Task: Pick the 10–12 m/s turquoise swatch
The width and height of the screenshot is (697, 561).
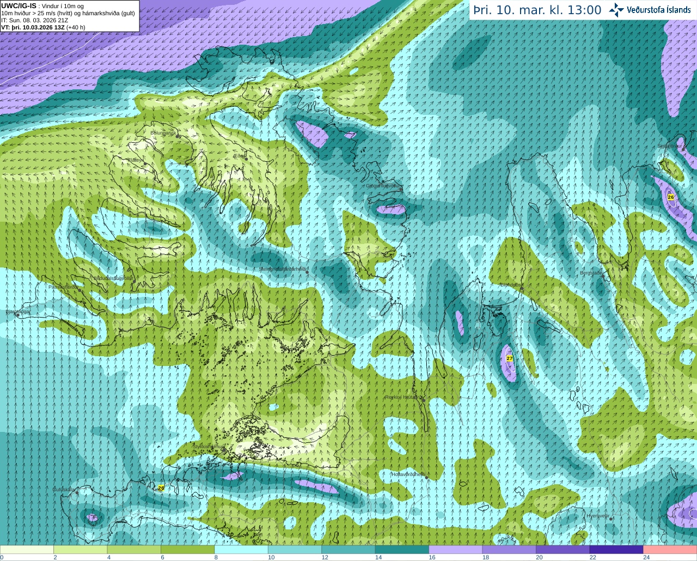Action: [x=295, y=550]
